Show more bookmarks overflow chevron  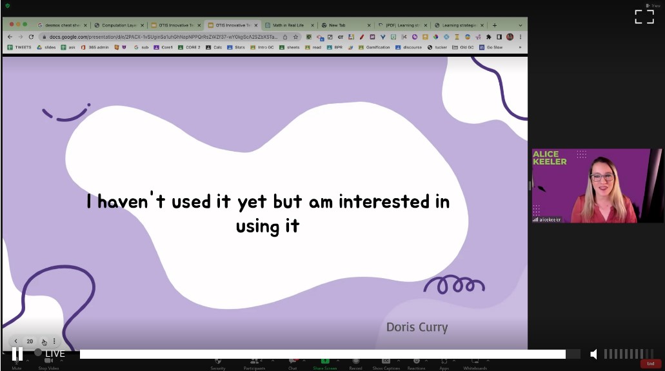pos(520,48)
